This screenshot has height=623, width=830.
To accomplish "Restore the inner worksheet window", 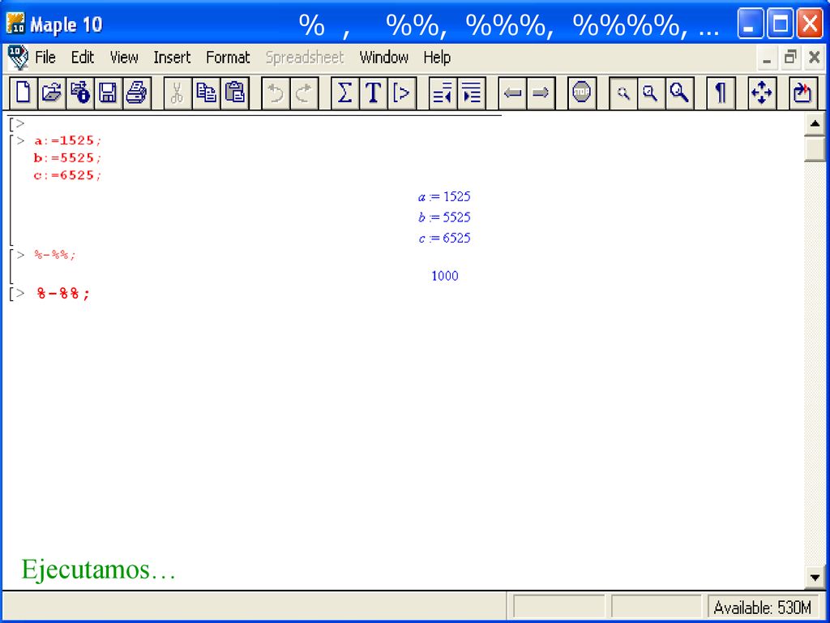I will (x=790, y=58).
